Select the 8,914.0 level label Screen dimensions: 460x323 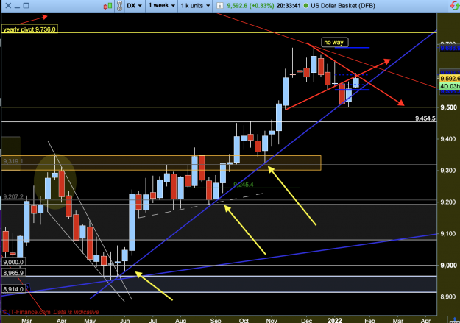13,289
